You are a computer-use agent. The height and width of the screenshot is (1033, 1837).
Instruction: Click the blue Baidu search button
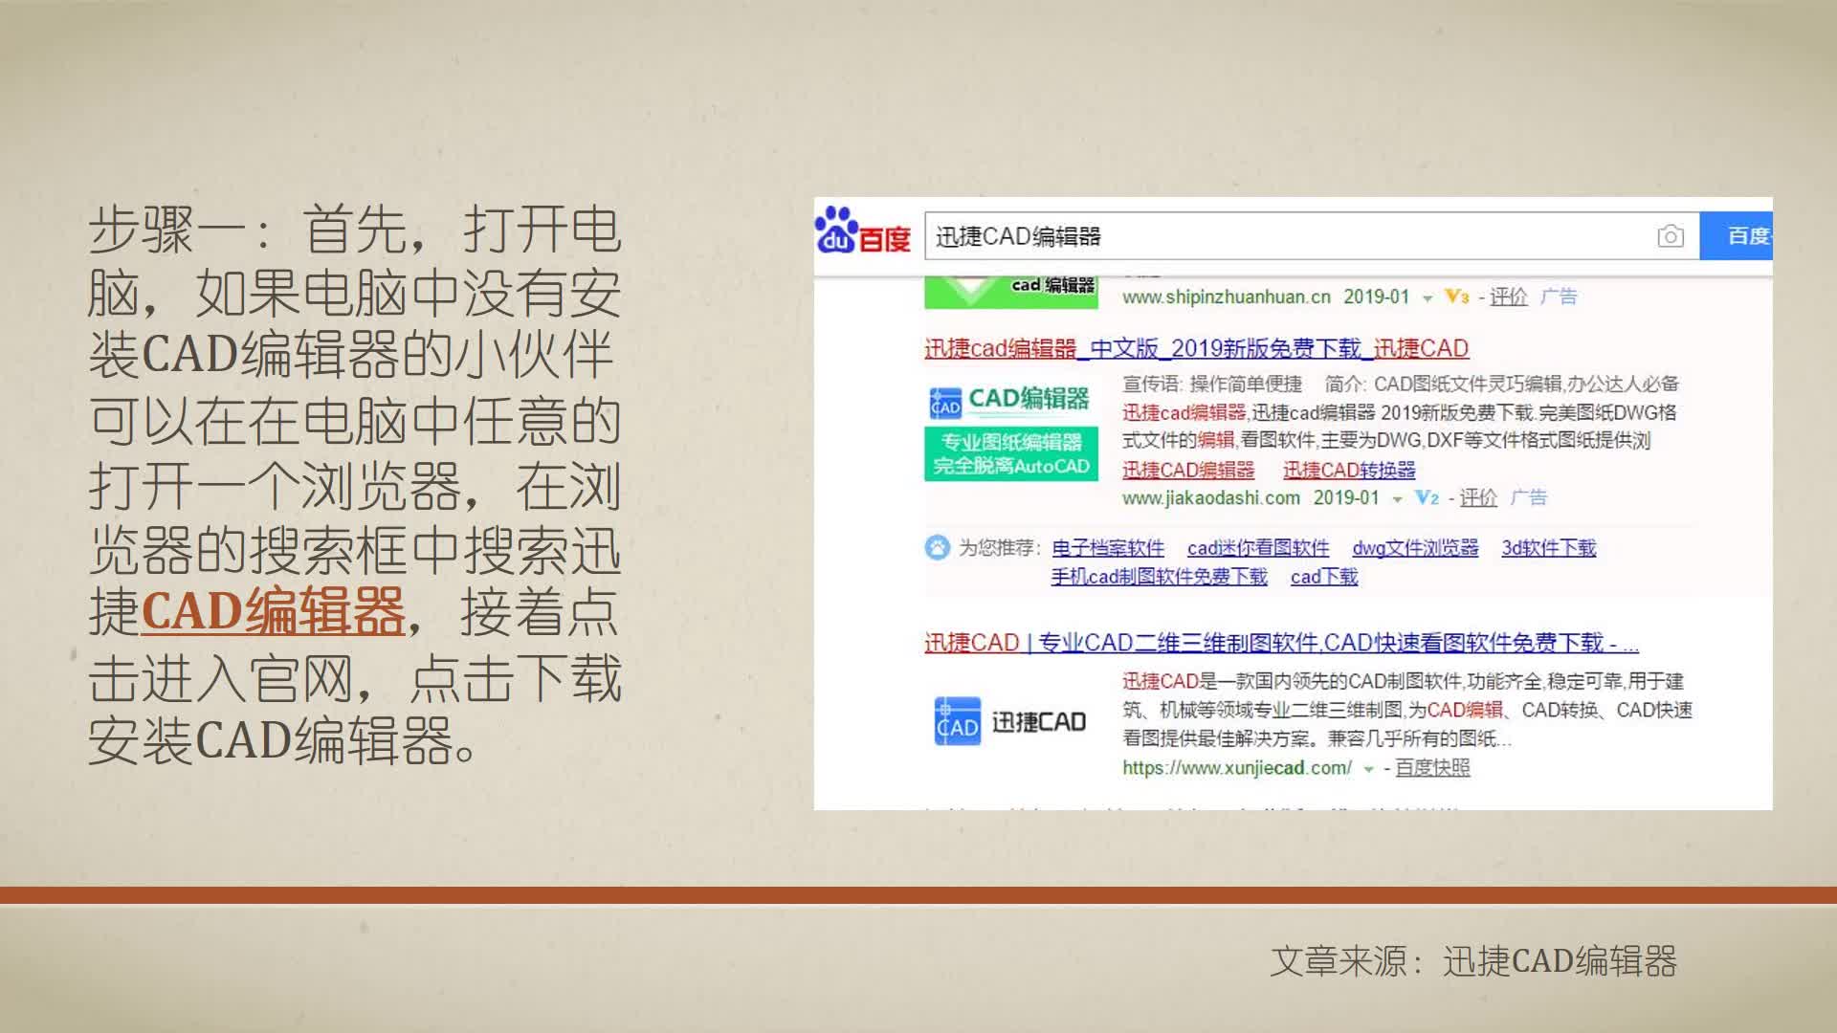click(x=1738, y=236)
